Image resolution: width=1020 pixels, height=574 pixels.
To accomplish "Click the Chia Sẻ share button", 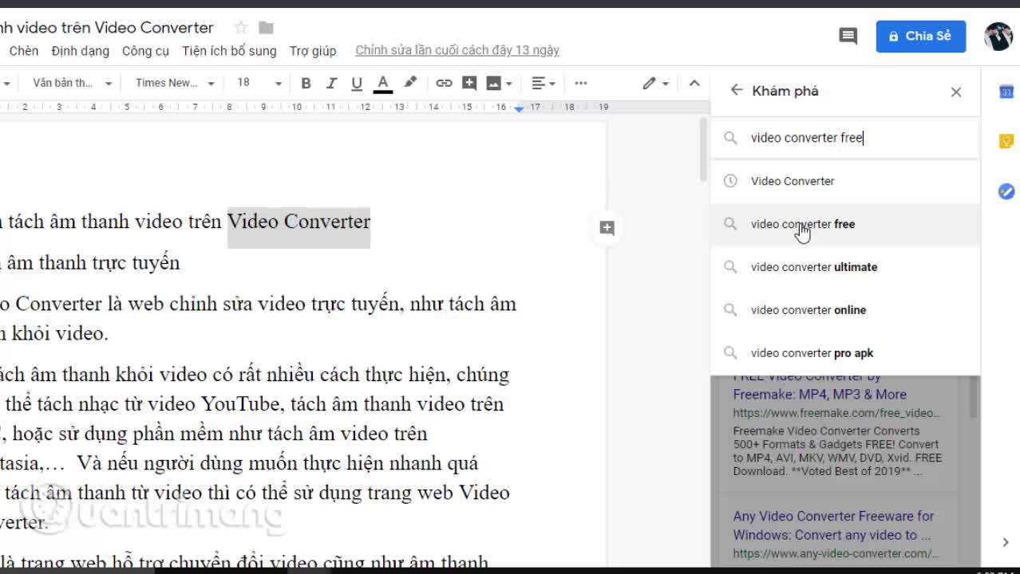I will (921, 36).
